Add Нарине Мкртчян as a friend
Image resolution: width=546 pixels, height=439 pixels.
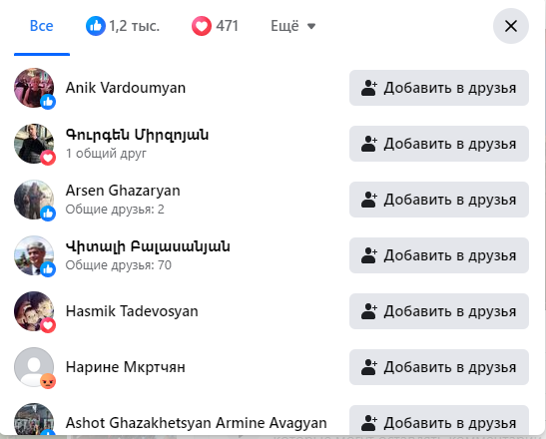click(439, 367)
